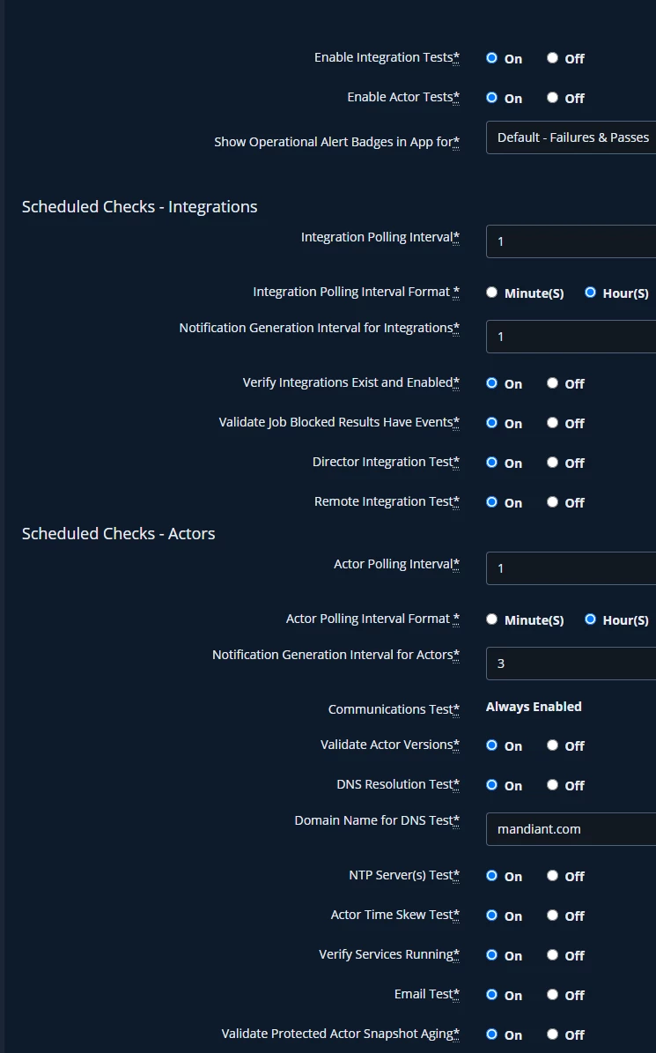The height and width of the screenshot is (1053, 656).
Task: Turn Off Validate Actor Versions
Action: [x=552, y=745]
